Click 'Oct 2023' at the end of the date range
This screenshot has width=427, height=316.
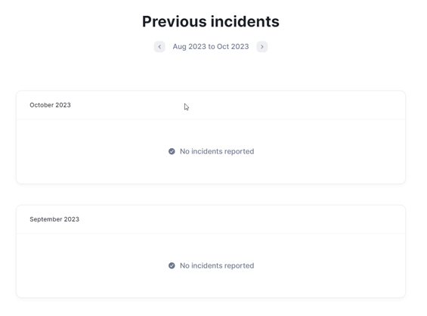pos(233,47)
